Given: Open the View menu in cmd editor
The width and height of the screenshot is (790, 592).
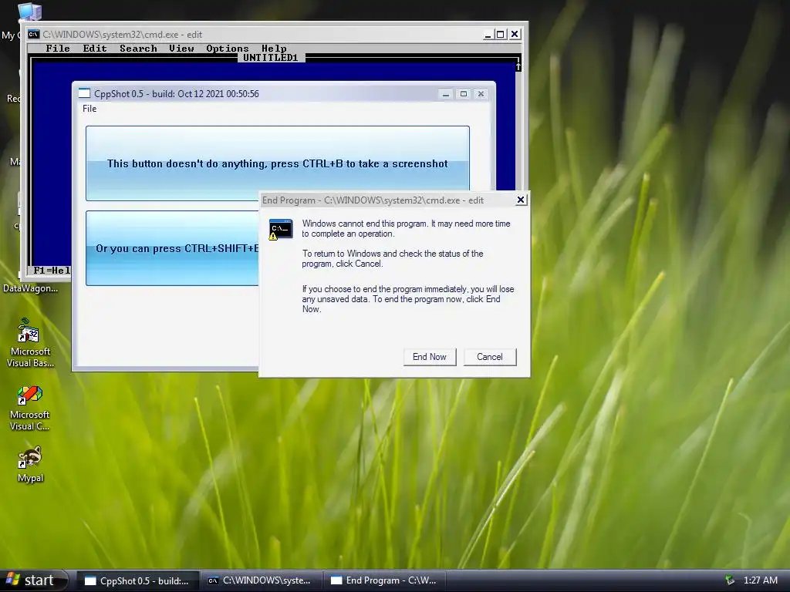Looking at the screenshot, I should [181, 49].
